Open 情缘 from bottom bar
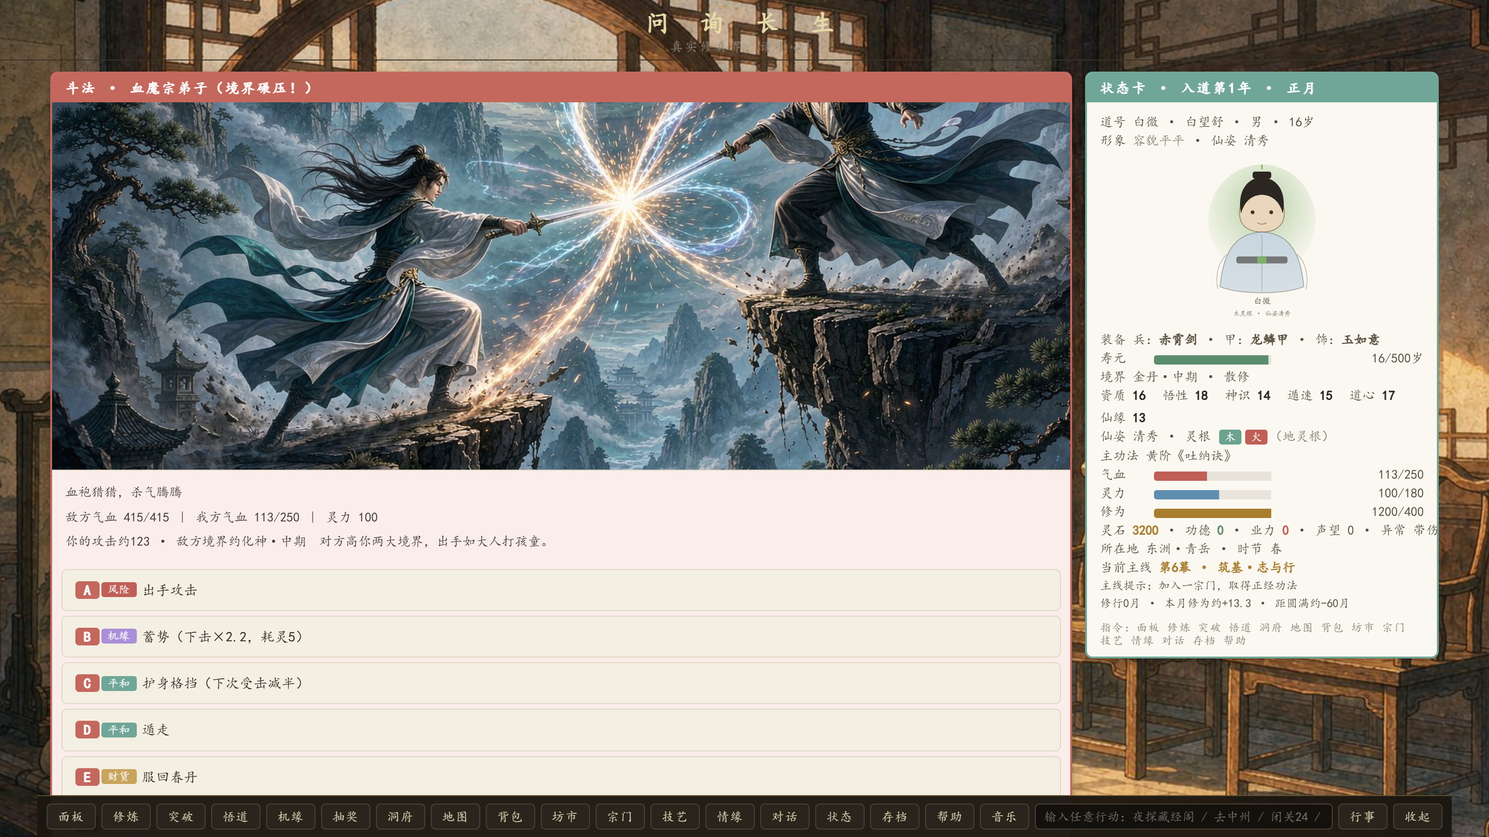This screenshot has height=837, width=1489. 730,816
